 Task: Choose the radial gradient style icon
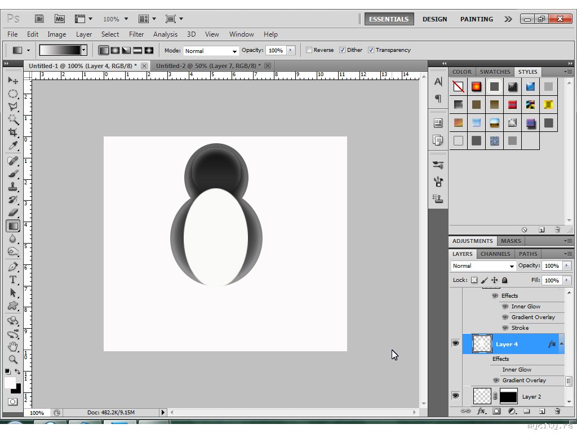coord(115,50)
